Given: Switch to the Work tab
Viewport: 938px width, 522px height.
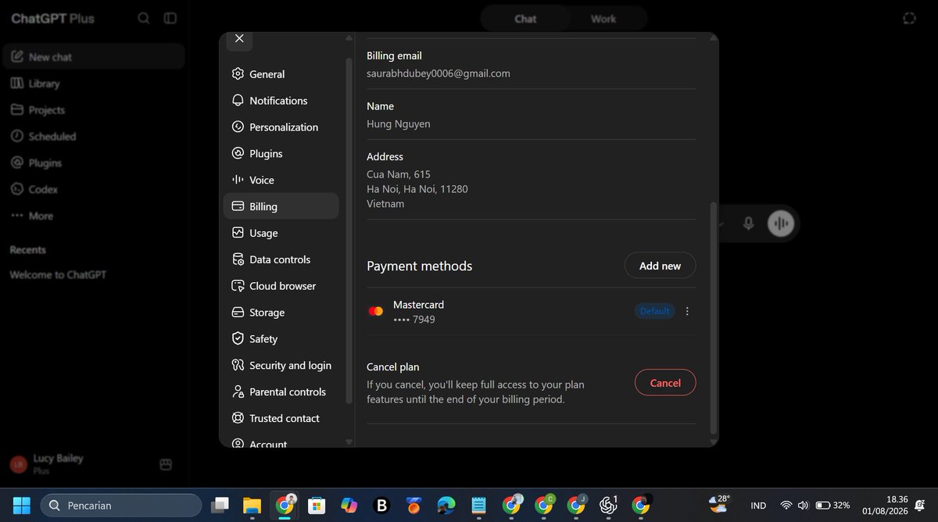Looking at the screenshot, I should [603, 19].
